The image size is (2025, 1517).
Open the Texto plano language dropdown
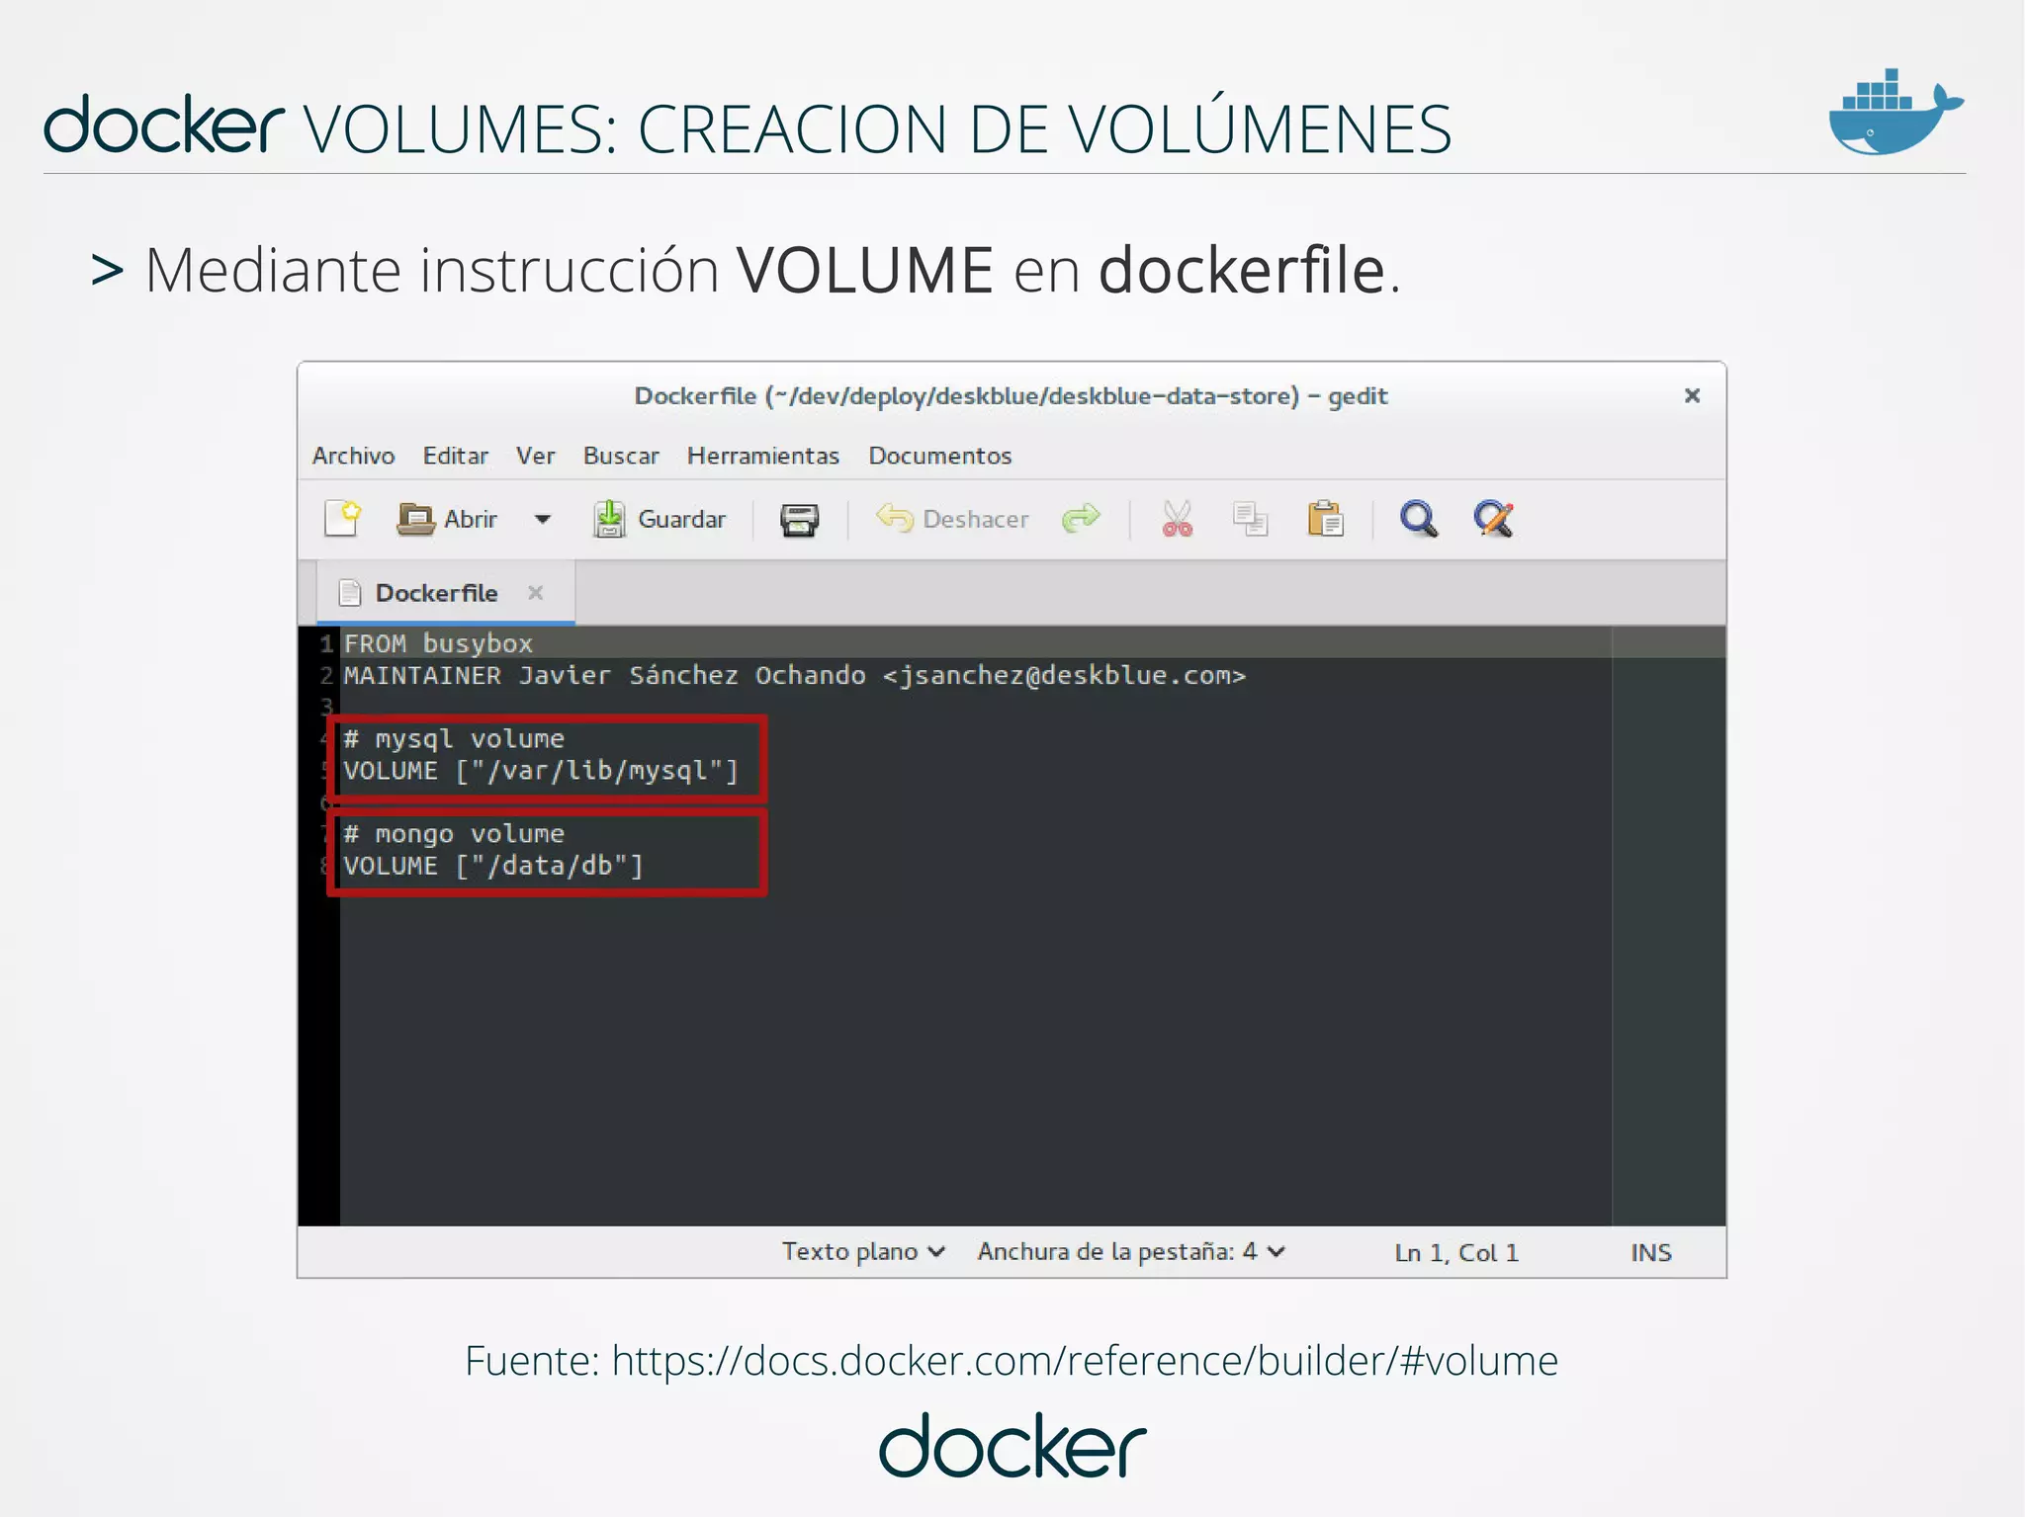(863, 1252)
